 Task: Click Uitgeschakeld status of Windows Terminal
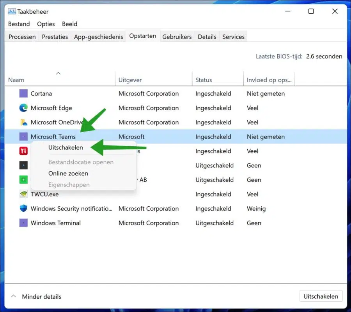point(214,223)
